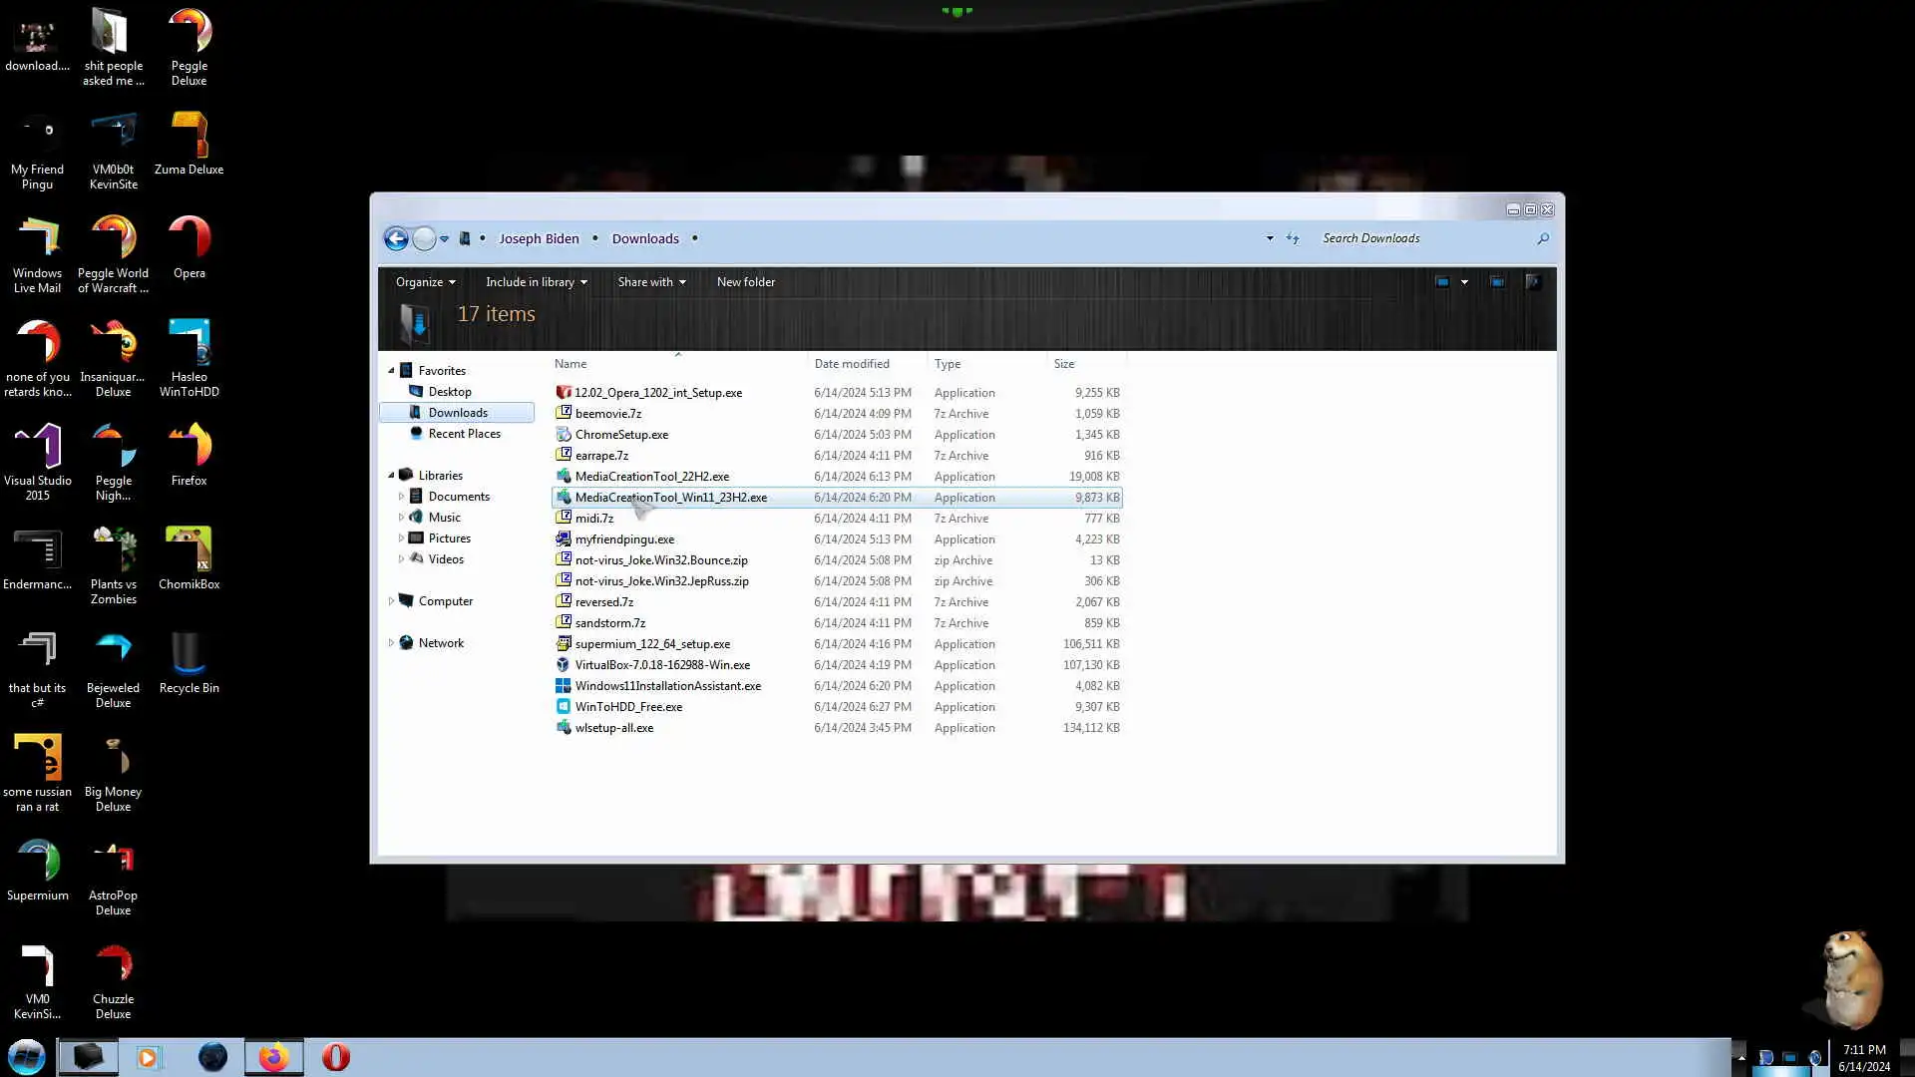Click the search magnifier icon
The height and width of the screenshot is (1077, 1915).
click(1543, 238)
